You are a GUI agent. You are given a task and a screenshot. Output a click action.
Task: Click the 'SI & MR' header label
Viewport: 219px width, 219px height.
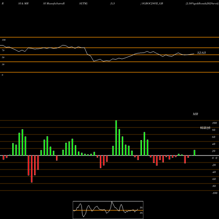tap(23, 4)
